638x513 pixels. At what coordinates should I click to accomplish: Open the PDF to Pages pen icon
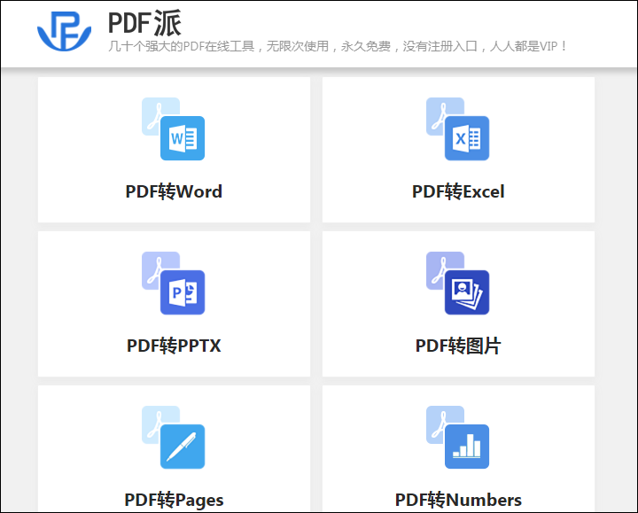pos(174,438)
